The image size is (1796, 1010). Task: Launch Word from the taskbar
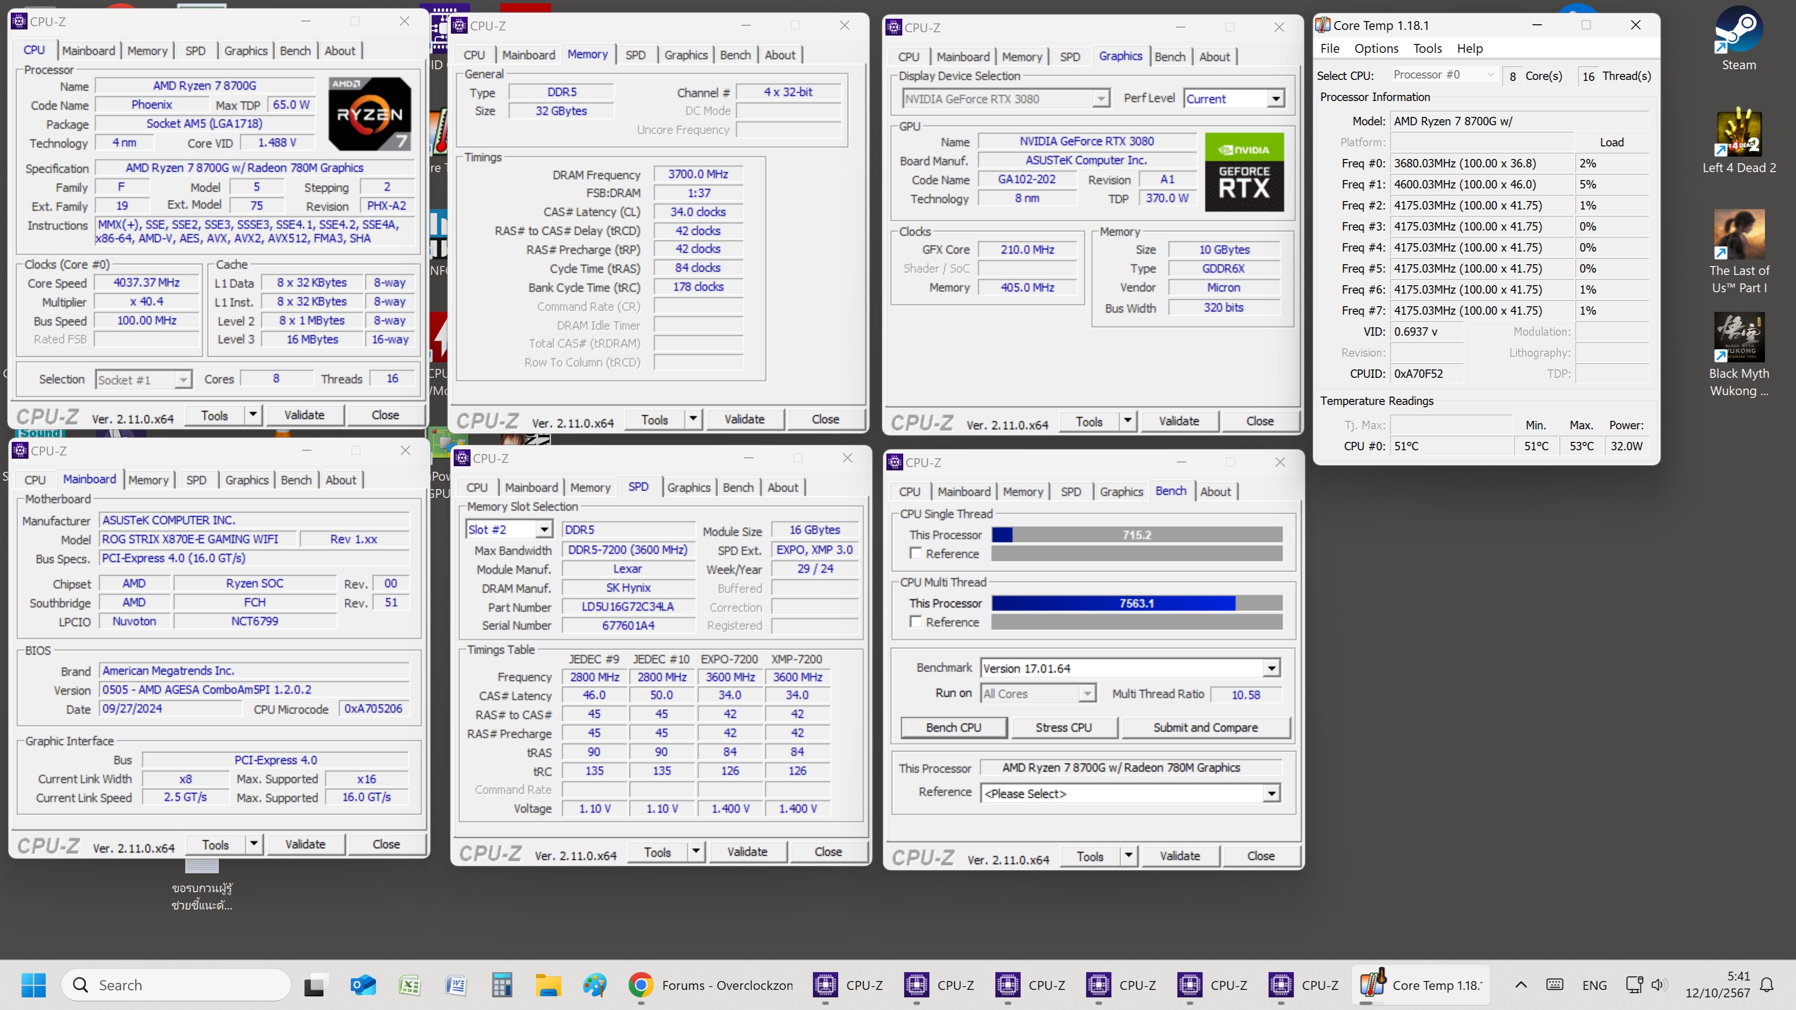pos(455,984)
